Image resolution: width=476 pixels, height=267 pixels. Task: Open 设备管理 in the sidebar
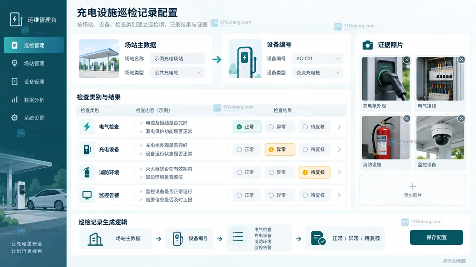pos(33,82)
